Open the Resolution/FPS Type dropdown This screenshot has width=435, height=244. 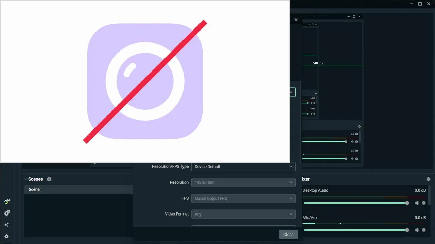(x=243, y=167)
